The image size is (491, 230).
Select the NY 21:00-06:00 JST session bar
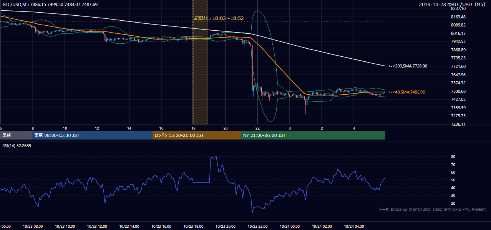(313, 135)
